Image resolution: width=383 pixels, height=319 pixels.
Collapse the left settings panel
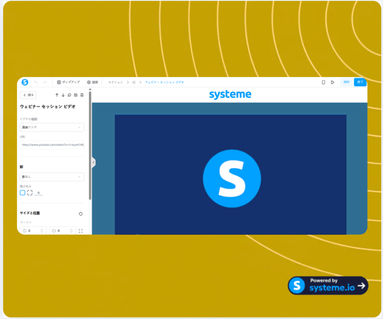tap(94, 162)
